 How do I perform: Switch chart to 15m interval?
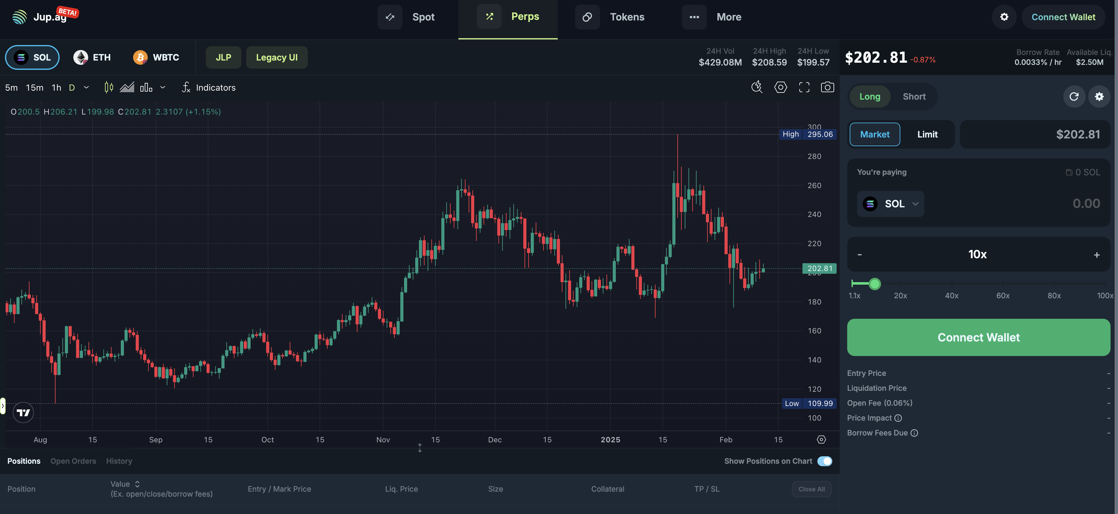pyautogui.click(x=34, y=88)
